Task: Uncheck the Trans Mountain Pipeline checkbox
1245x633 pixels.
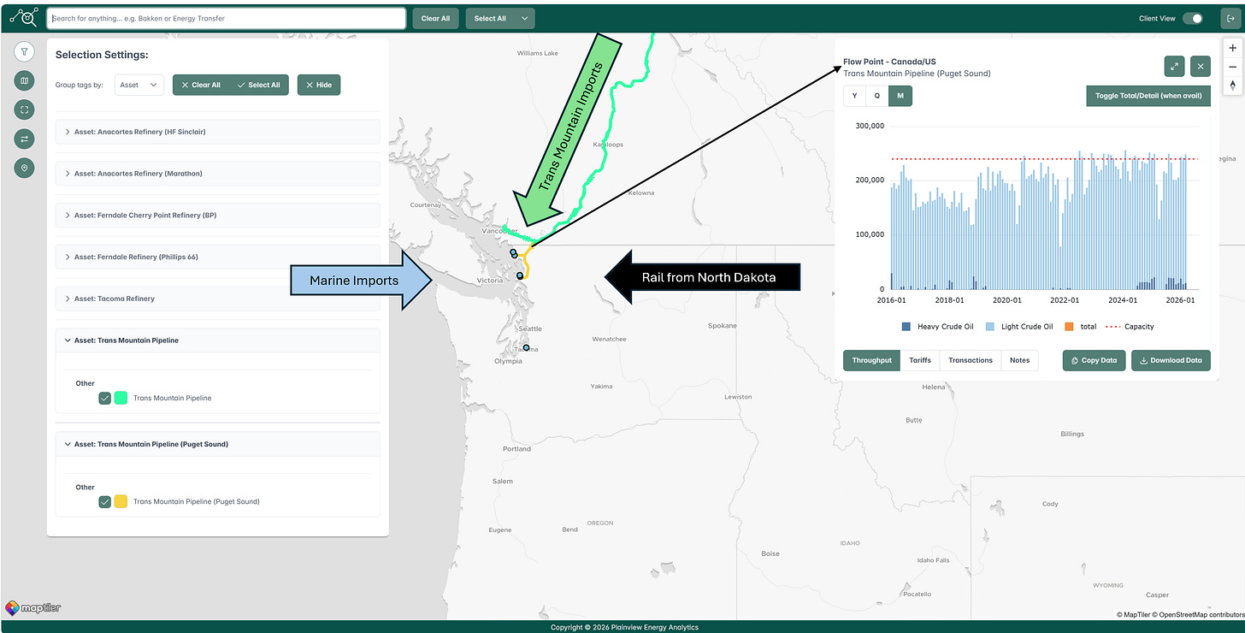Action: pyautogui.click(x=104, y=398)
